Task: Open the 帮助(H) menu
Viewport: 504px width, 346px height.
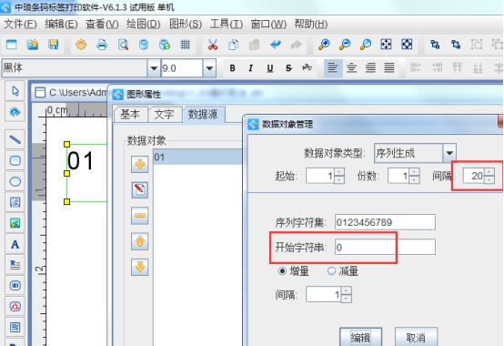Action: coord(311,24)
